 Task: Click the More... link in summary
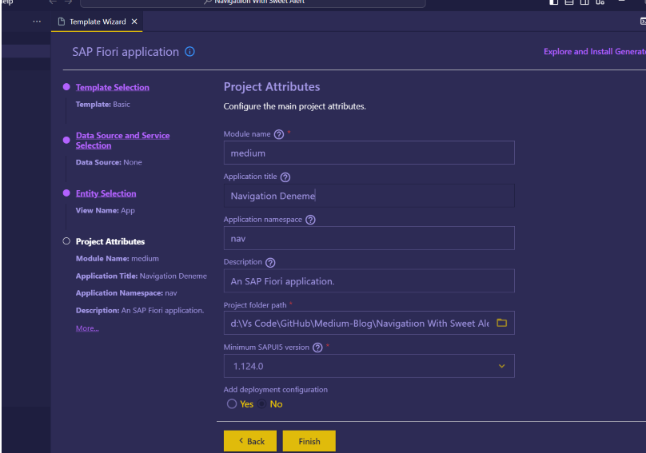(87, 328)
